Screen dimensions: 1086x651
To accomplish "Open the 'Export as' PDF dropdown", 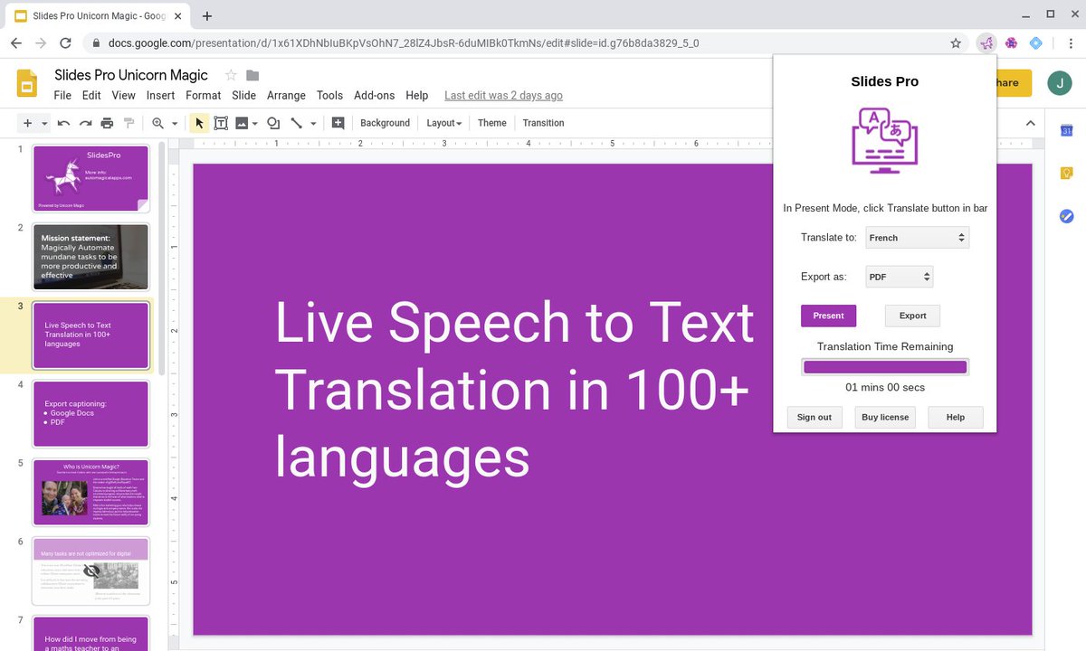I will (899, 277).
